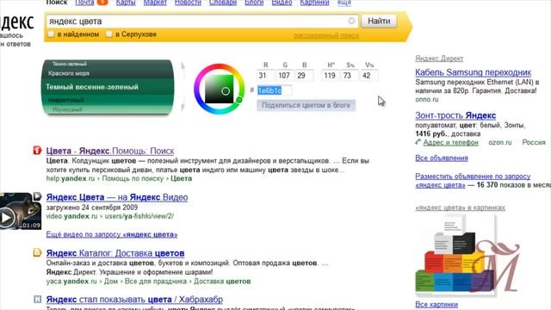Click the hex color field 1e6b1c

(274, 90)
